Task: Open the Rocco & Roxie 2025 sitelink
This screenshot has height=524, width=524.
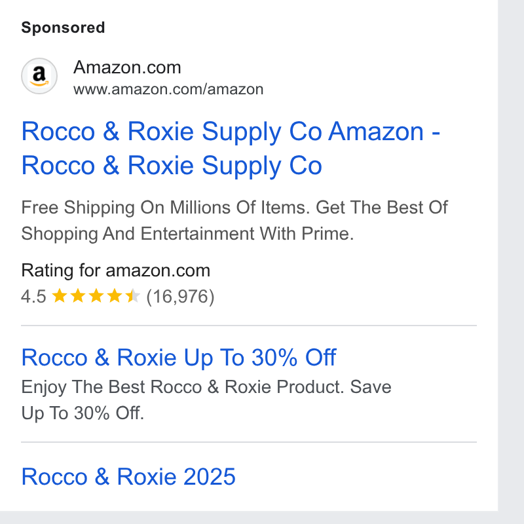Action: (128, 476)
